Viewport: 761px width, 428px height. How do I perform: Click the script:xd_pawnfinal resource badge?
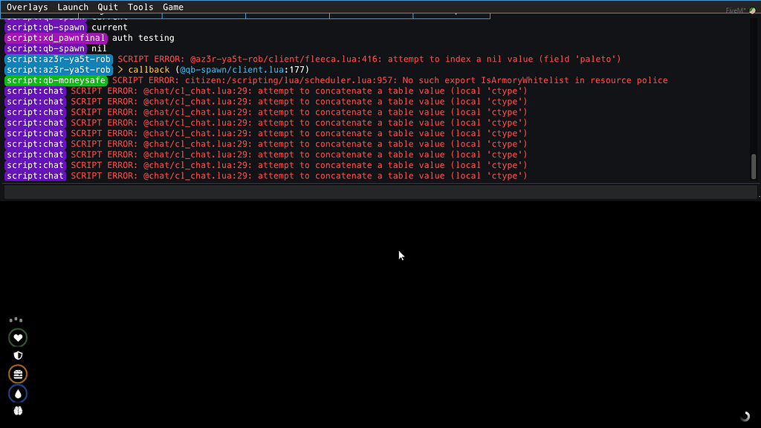[55, 37]
